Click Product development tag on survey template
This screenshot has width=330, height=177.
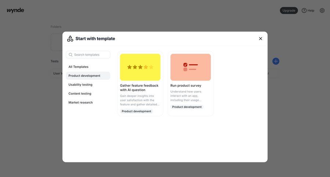pos(187,107)
